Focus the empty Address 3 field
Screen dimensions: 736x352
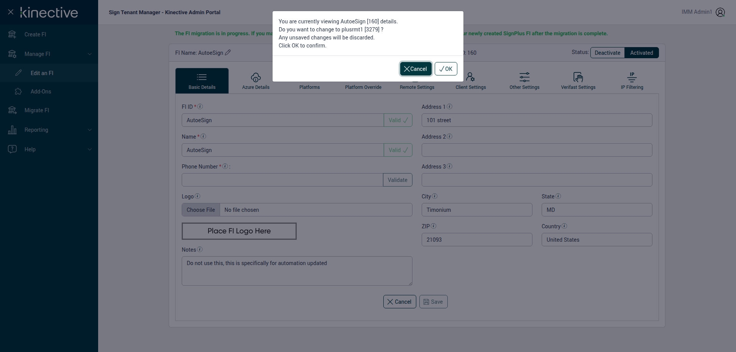[537, 180]
